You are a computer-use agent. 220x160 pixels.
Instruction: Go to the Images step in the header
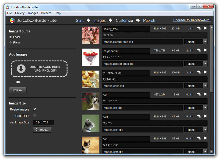tap(99, 21)
